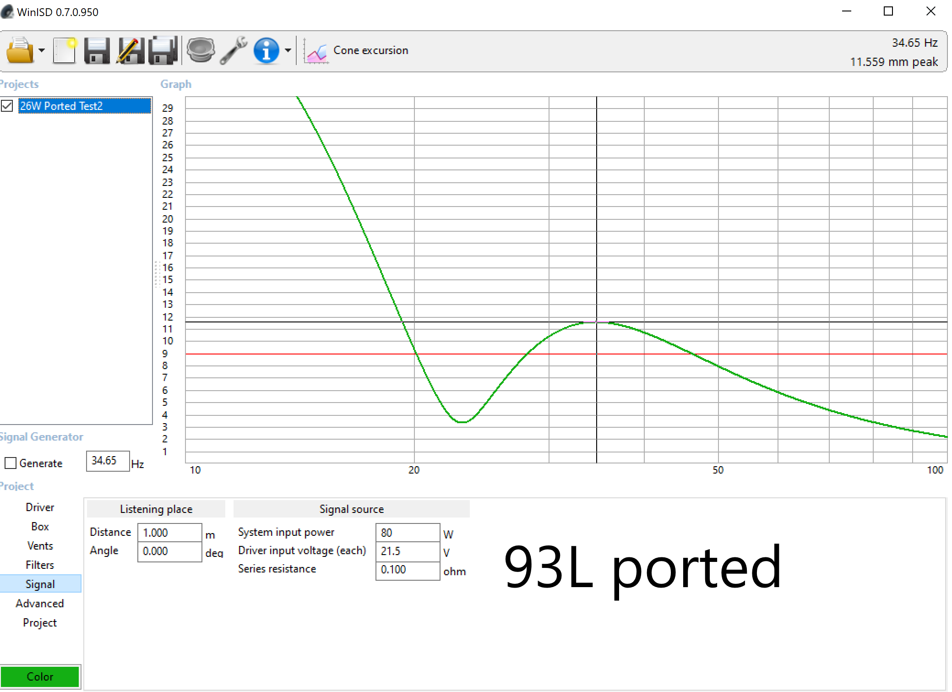952x692 pixels.
Task: Click the WinISD title bar app icon
Action: tap(7, 11)
